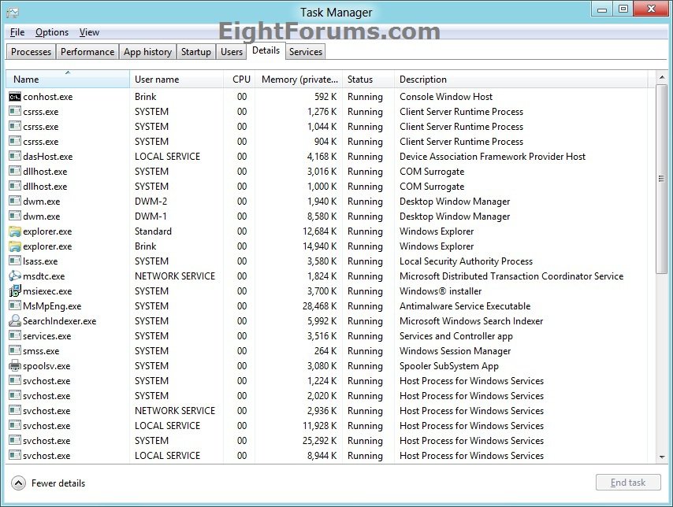The height and width of the screenshot is (507, 673).
Task: Click the vertical scrollbar down arrow
Action: (x=661, y=456)
